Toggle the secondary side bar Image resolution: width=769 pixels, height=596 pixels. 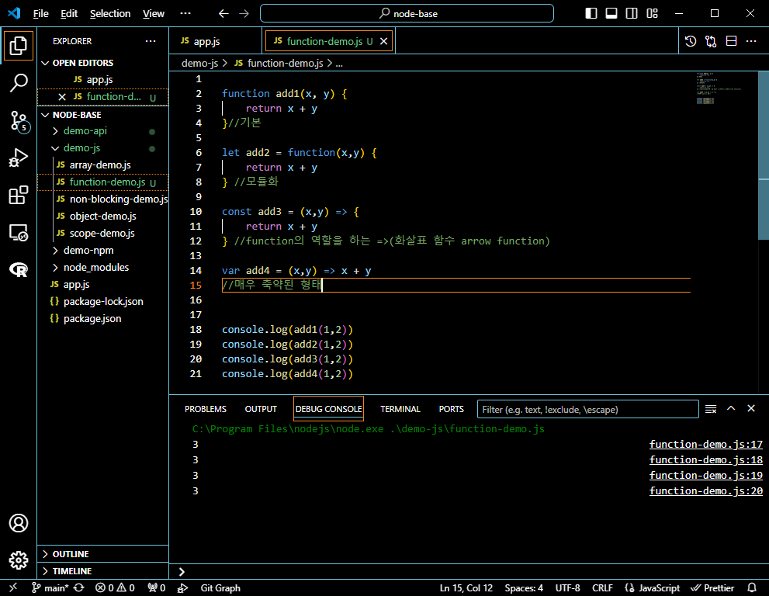[x=632, y=13]
